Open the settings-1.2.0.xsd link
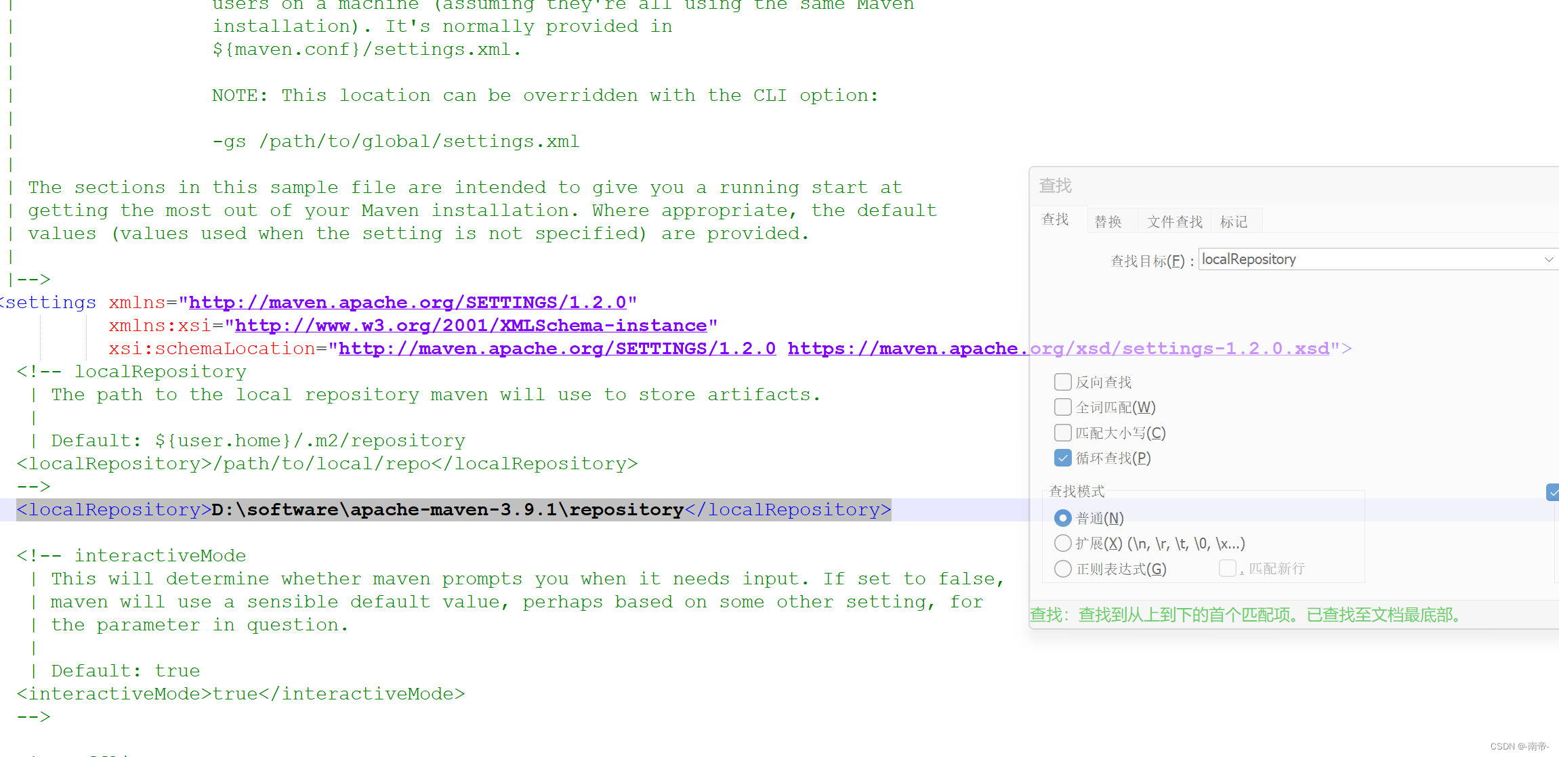 coord(1058,349)
